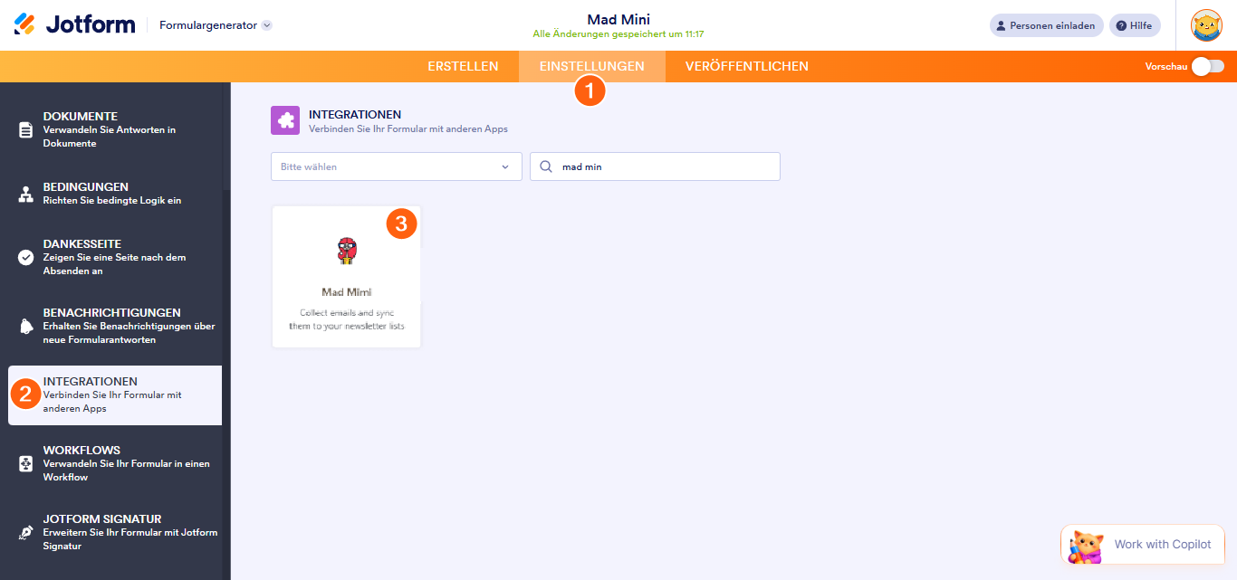Click the Bedingungen conditional logic icon
Viewport: 1237px width, 580px height.
click(x=26, y=194)
